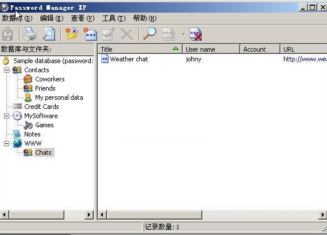
Task: Click the Password Manager XP title bar icon
Action: 5,7
